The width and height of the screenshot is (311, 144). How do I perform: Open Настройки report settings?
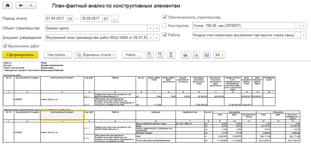(x=58, y=55)
